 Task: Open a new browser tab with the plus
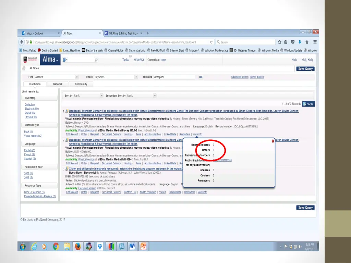[x=147, y=33]
